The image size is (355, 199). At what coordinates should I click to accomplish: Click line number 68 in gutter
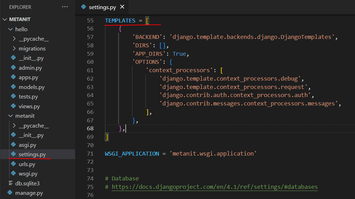click(x=90, y=128)
